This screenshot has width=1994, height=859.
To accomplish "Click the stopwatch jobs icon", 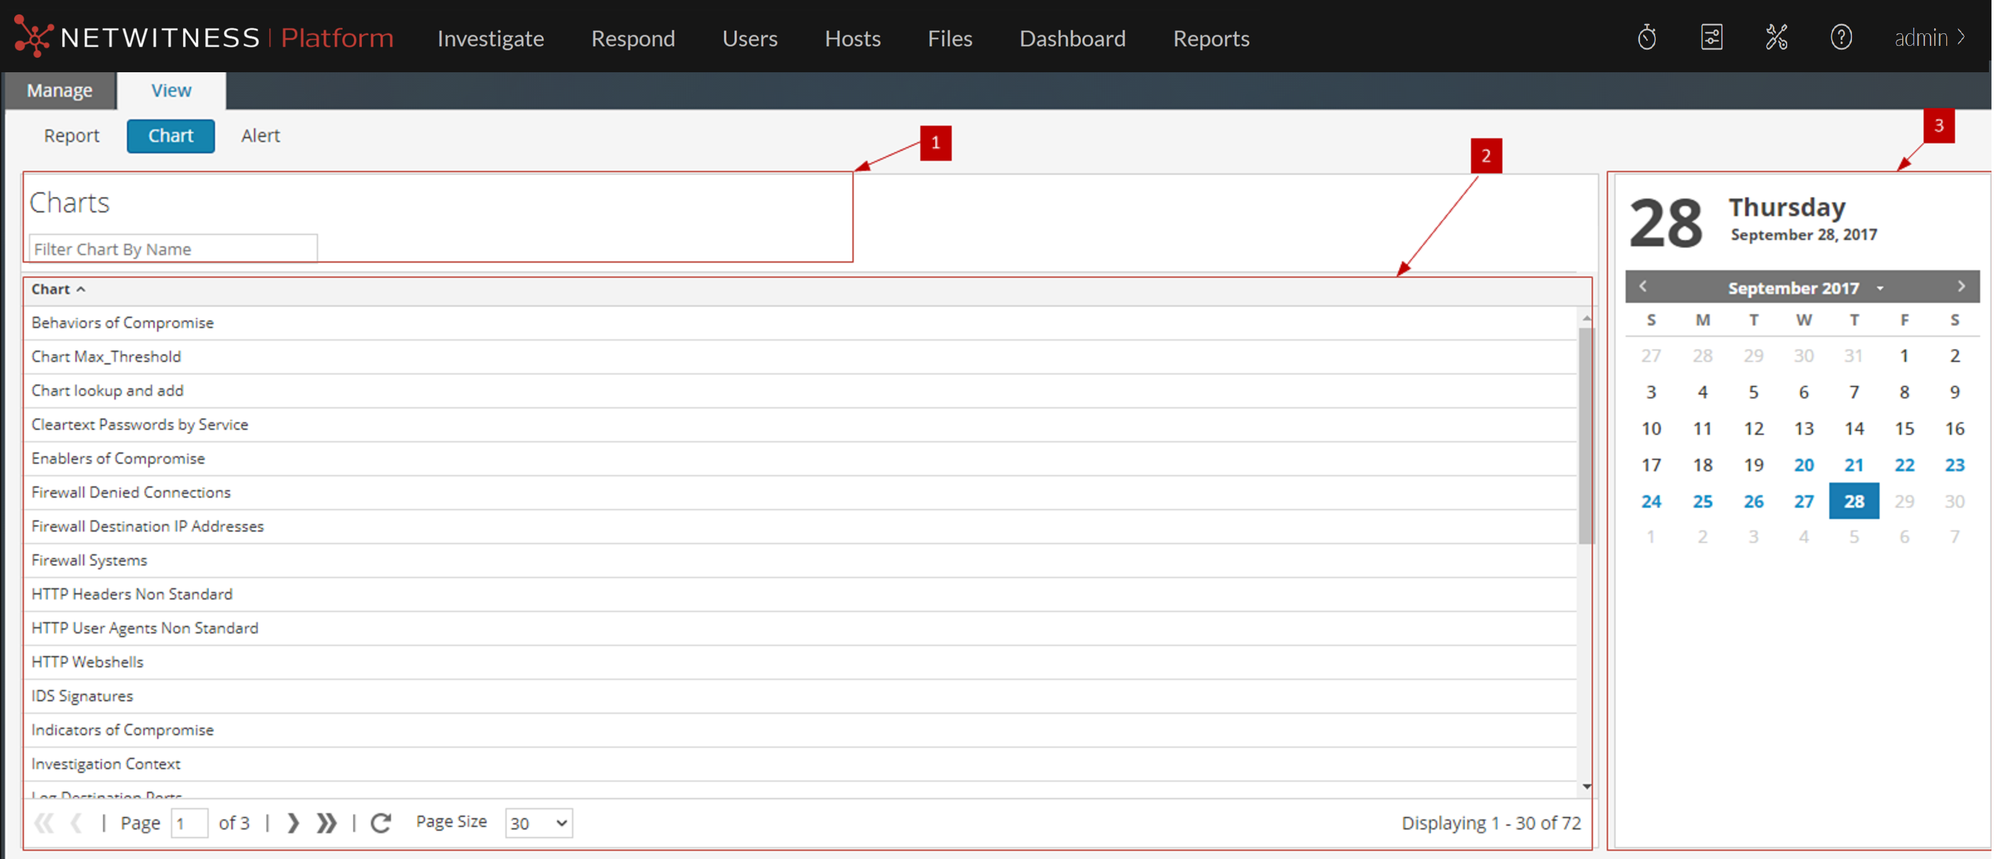I will [1646, 37].
